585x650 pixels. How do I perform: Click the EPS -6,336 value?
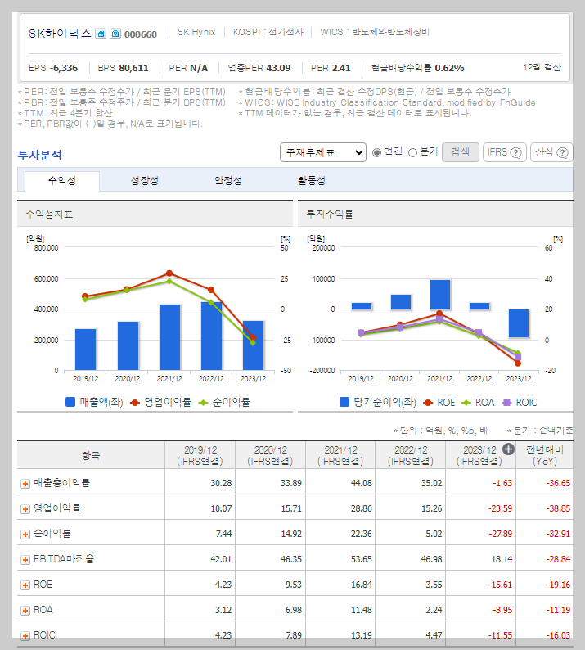click(x=53, y=68)
